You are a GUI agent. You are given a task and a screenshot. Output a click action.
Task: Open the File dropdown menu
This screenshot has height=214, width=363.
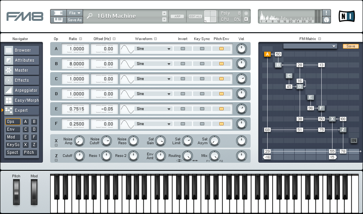click(75, 13)
